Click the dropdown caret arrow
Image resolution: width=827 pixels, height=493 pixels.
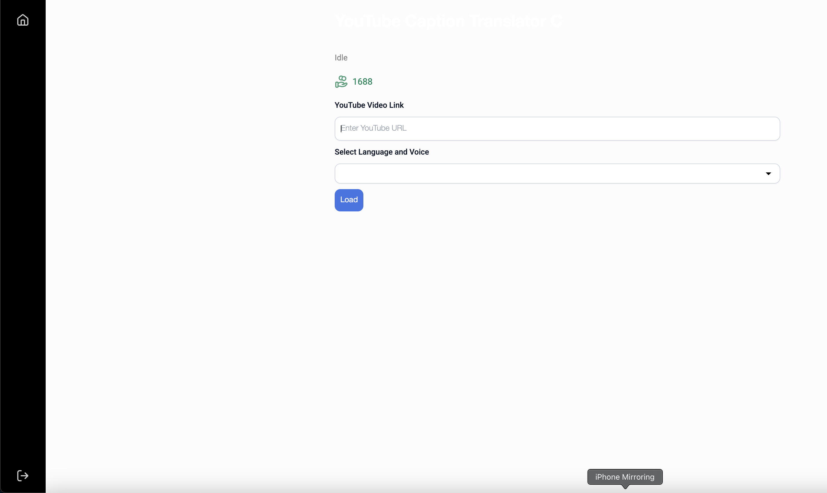point(768,174)
